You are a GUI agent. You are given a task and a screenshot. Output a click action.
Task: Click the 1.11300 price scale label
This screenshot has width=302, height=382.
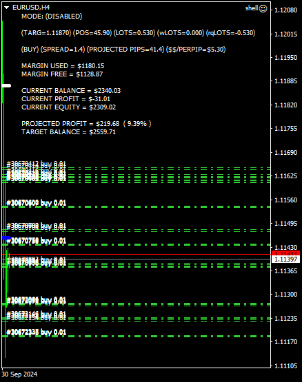[286, 295]
